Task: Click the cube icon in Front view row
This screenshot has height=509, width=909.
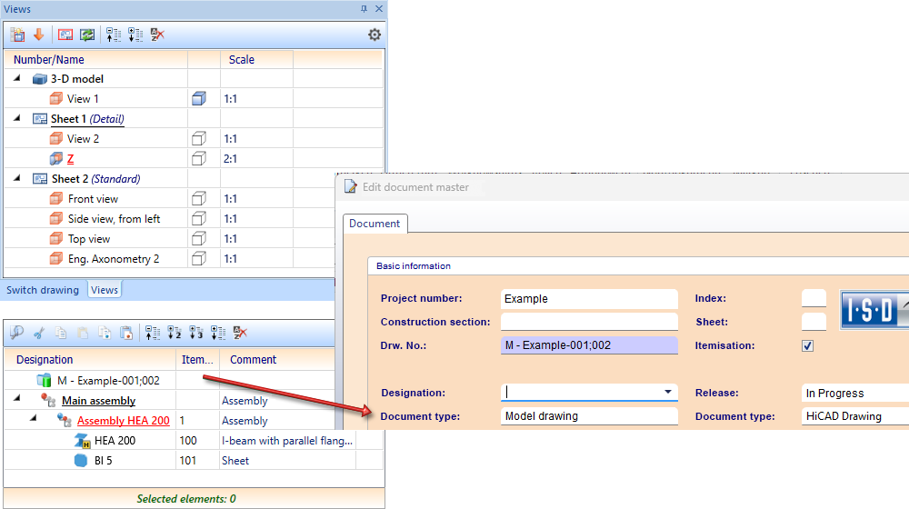Action: 199,199
